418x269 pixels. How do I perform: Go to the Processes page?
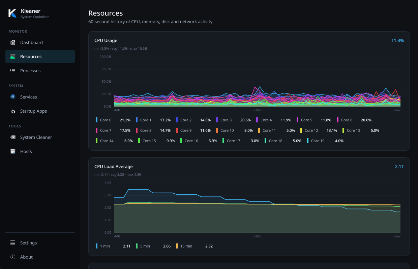click(40, 71)
